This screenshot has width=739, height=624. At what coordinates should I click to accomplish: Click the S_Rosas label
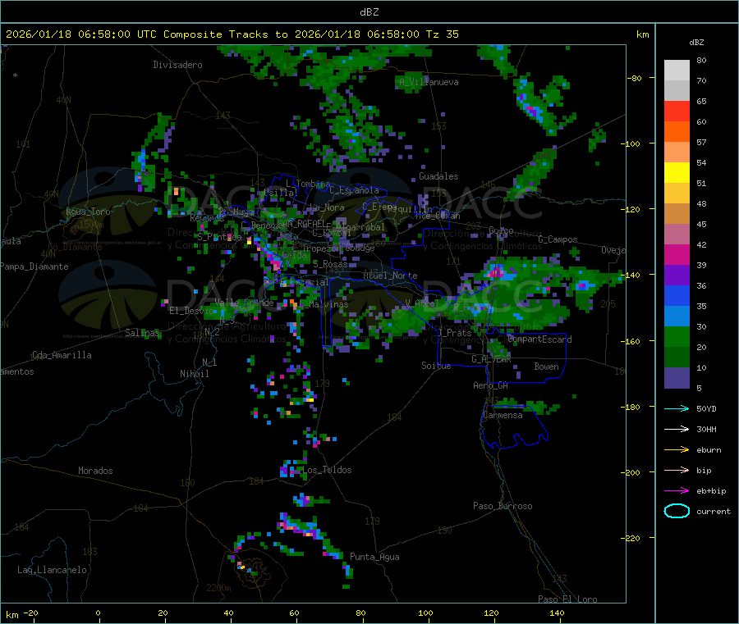coord(330,265)
